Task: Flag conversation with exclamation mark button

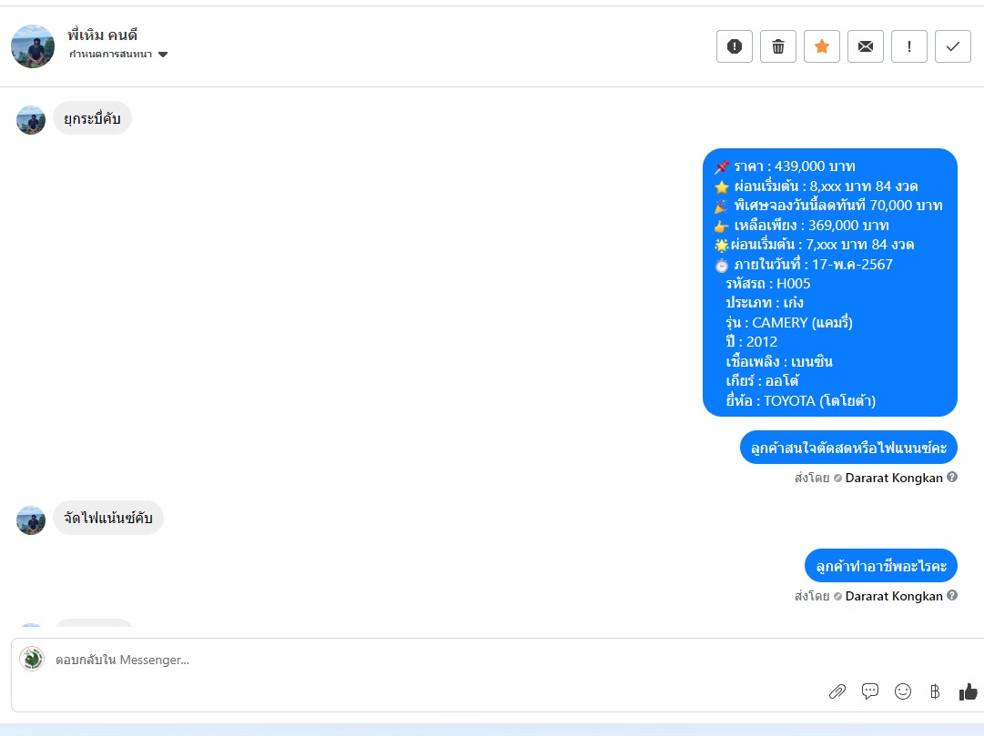Action: (909, 46)
